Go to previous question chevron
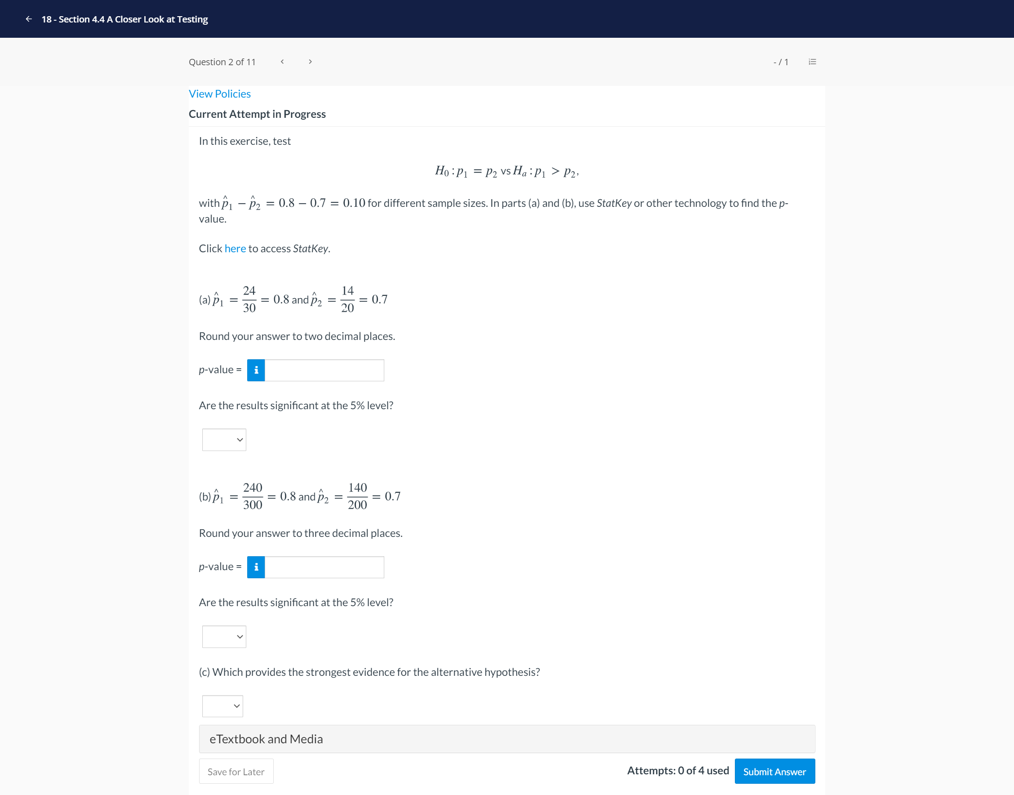Image resolution: width=1014 pixels, height=795 pixels. point(282,62)
